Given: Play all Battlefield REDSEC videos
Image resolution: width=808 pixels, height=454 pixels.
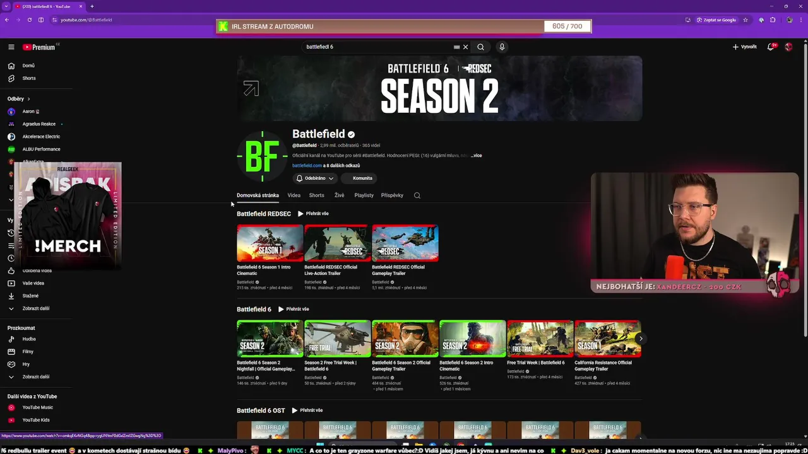Looking at the screenshot, I should (x=313, y=214).
